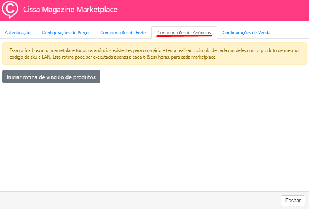The height and width of the screenshot is (209, 309).
Task: Switch to Configurações de Preço tab
Action: [x=65, y=33]
